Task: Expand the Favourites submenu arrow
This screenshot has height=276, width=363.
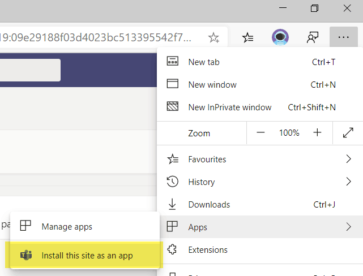Action: tap(348, 159)
